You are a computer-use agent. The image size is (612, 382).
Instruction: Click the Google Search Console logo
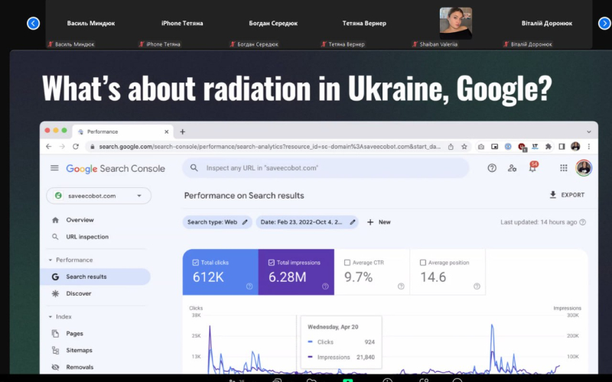(116, 168)
